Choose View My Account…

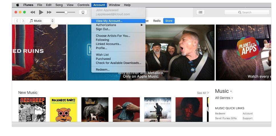point(119,21)
